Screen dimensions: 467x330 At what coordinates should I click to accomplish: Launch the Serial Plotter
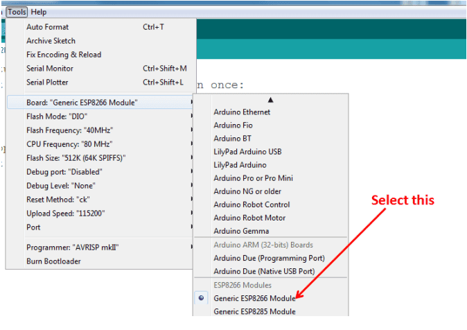click(x=100, y=82)
